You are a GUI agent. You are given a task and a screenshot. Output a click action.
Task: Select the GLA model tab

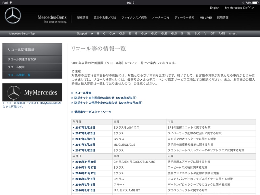coord(144,33)
